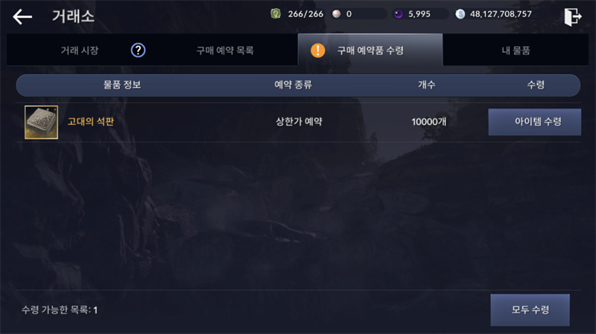Open the 고대의 석판 item thumbnail

(x=42, y=122)
